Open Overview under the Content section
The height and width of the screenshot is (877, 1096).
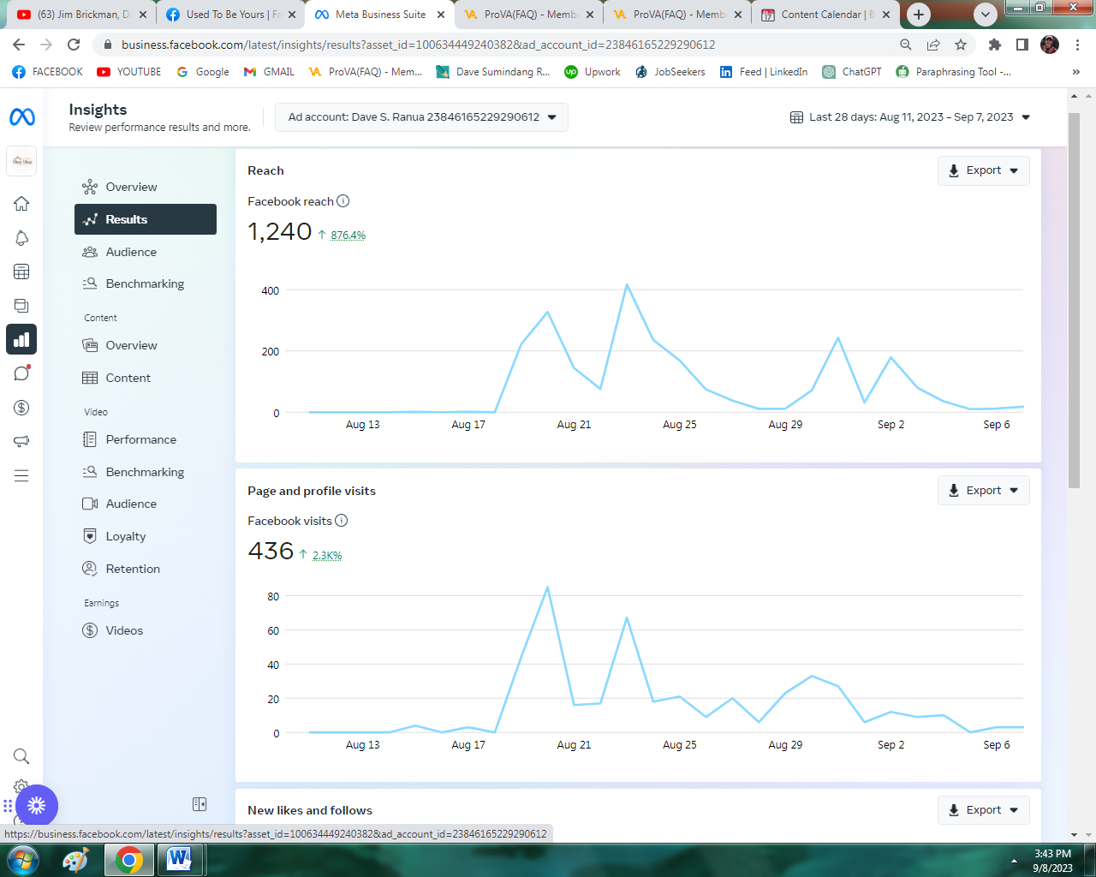[146, 345]
